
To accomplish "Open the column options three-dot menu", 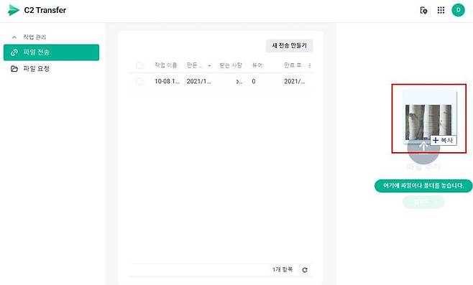I will click(x=310, y=65).
